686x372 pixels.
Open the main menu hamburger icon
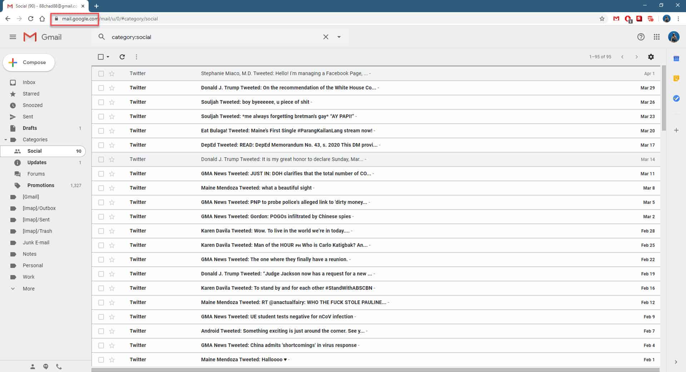tap(13, 37)
